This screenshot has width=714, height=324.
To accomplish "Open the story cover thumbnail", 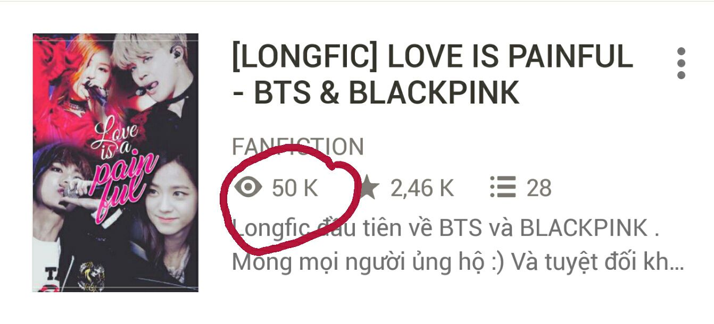I will 115,163.
